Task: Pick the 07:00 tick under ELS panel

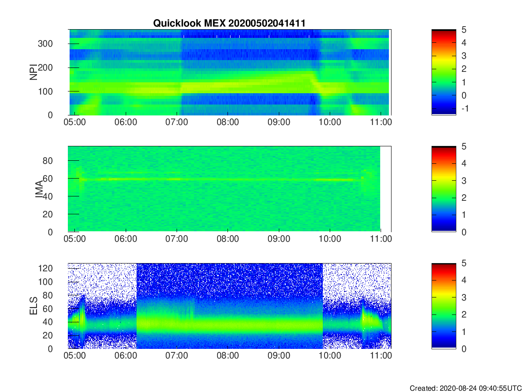Action: point(177,356)
